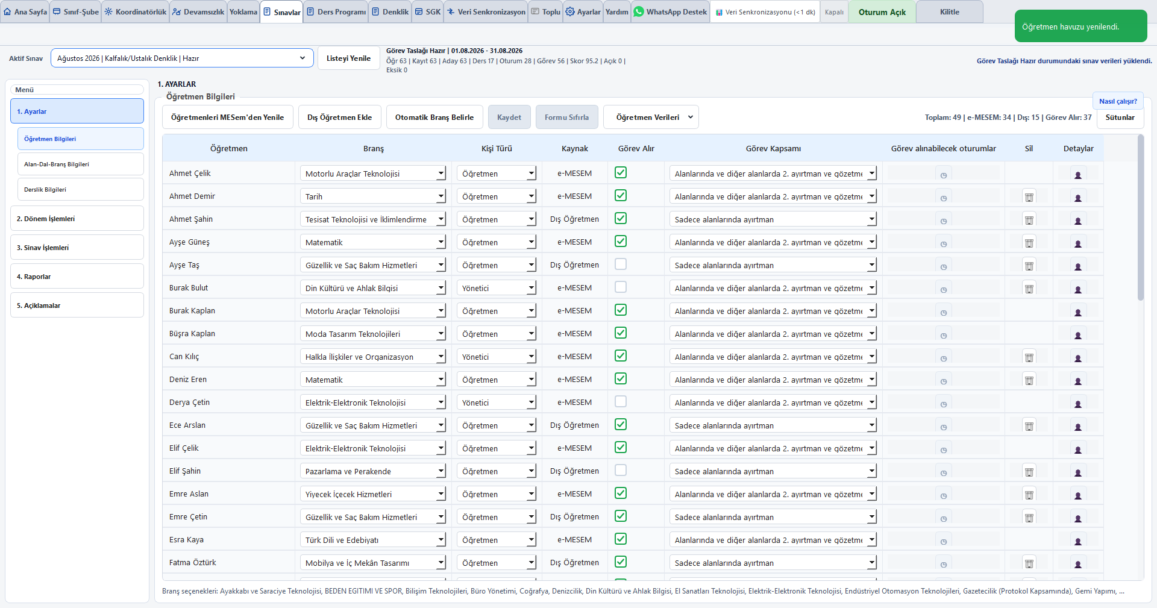Open details person icon for Ayşe Güneş
The height and width of the screenshot is (608, 1157).
(x=1078, y=242)
